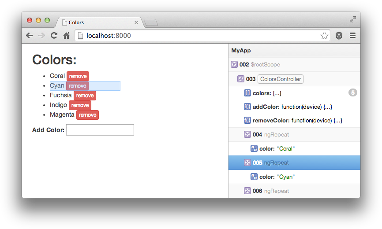This screenshot has height=229, width=382.
Task: Click the MyApp panel header
Action: (294, 51)
